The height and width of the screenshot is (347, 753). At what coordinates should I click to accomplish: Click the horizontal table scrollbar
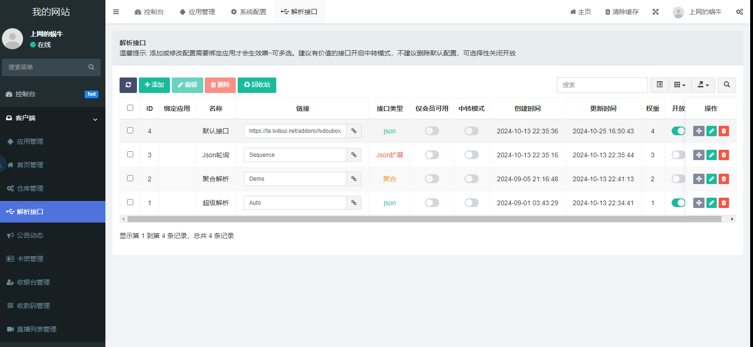[425, 219]
